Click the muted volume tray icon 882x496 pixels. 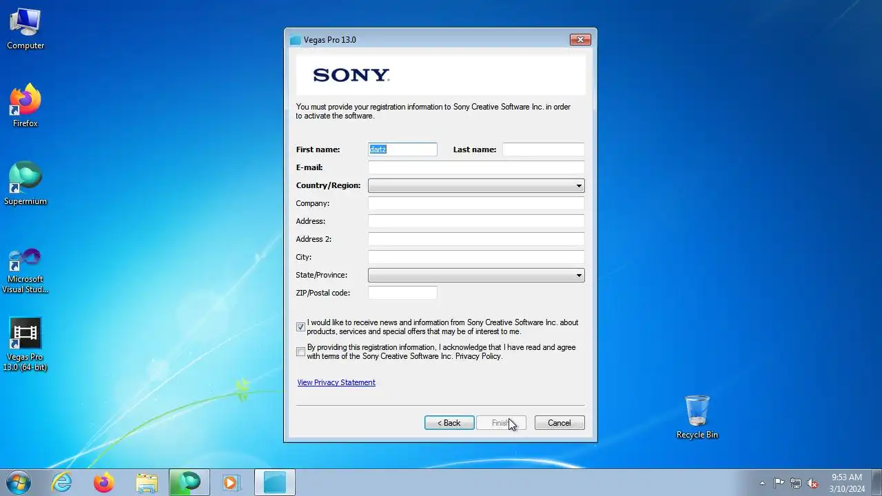[812, 483]
